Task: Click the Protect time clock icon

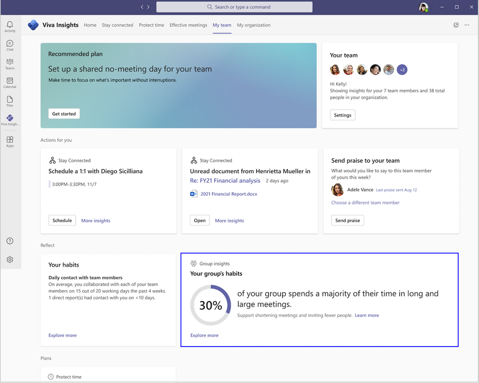Action: (x=51, y=377)
